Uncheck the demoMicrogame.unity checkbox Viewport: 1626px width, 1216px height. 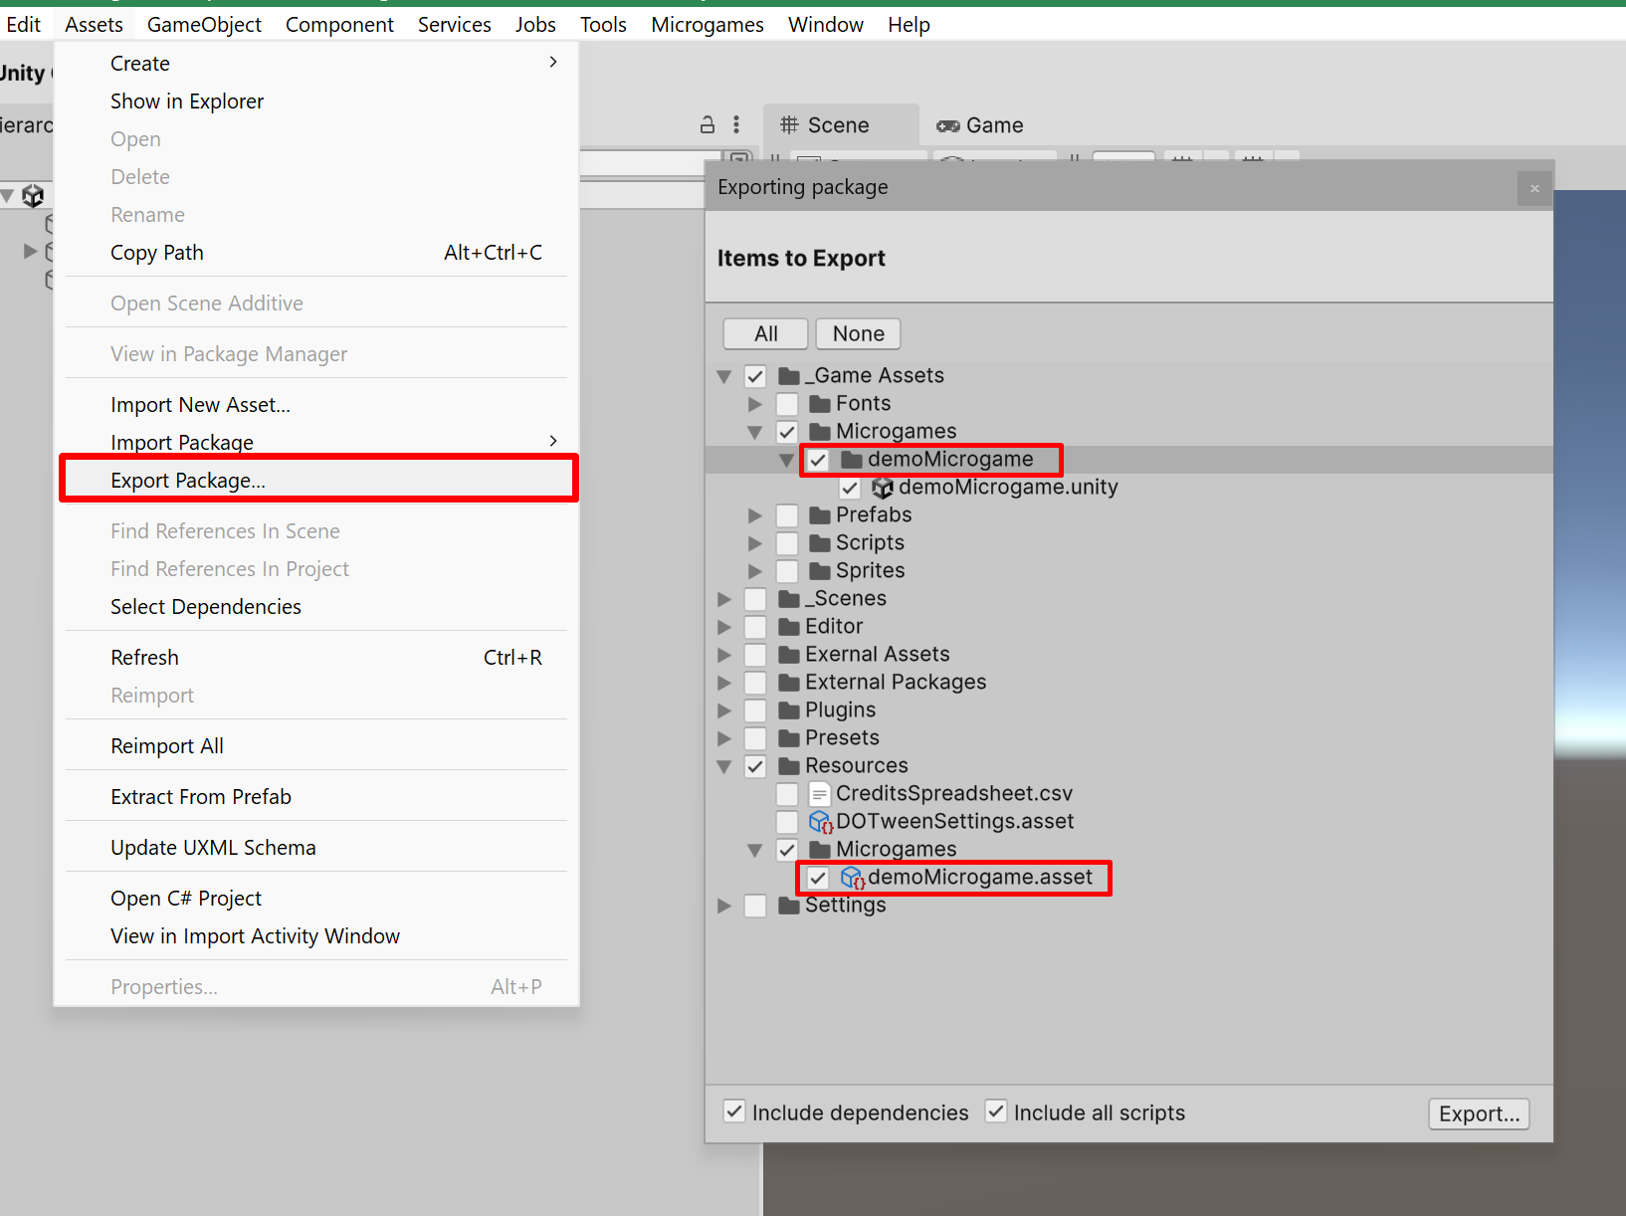coord(850,488)
